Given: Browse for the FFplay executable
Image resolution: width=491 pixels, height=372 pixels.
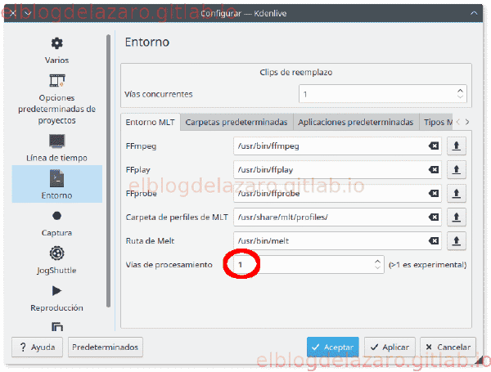Looking at the screenshot, I should coord(457,169).
